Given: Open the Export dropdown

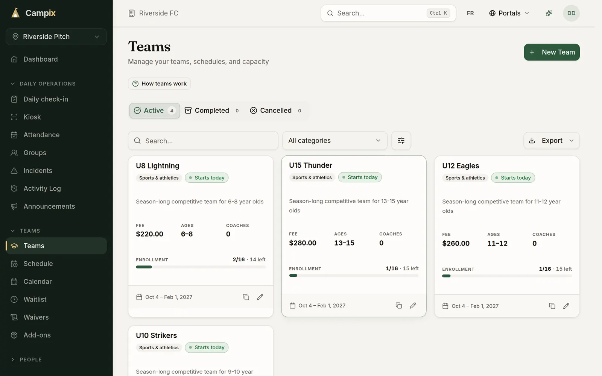Looking at the screenshot, I should click(552, 141).
